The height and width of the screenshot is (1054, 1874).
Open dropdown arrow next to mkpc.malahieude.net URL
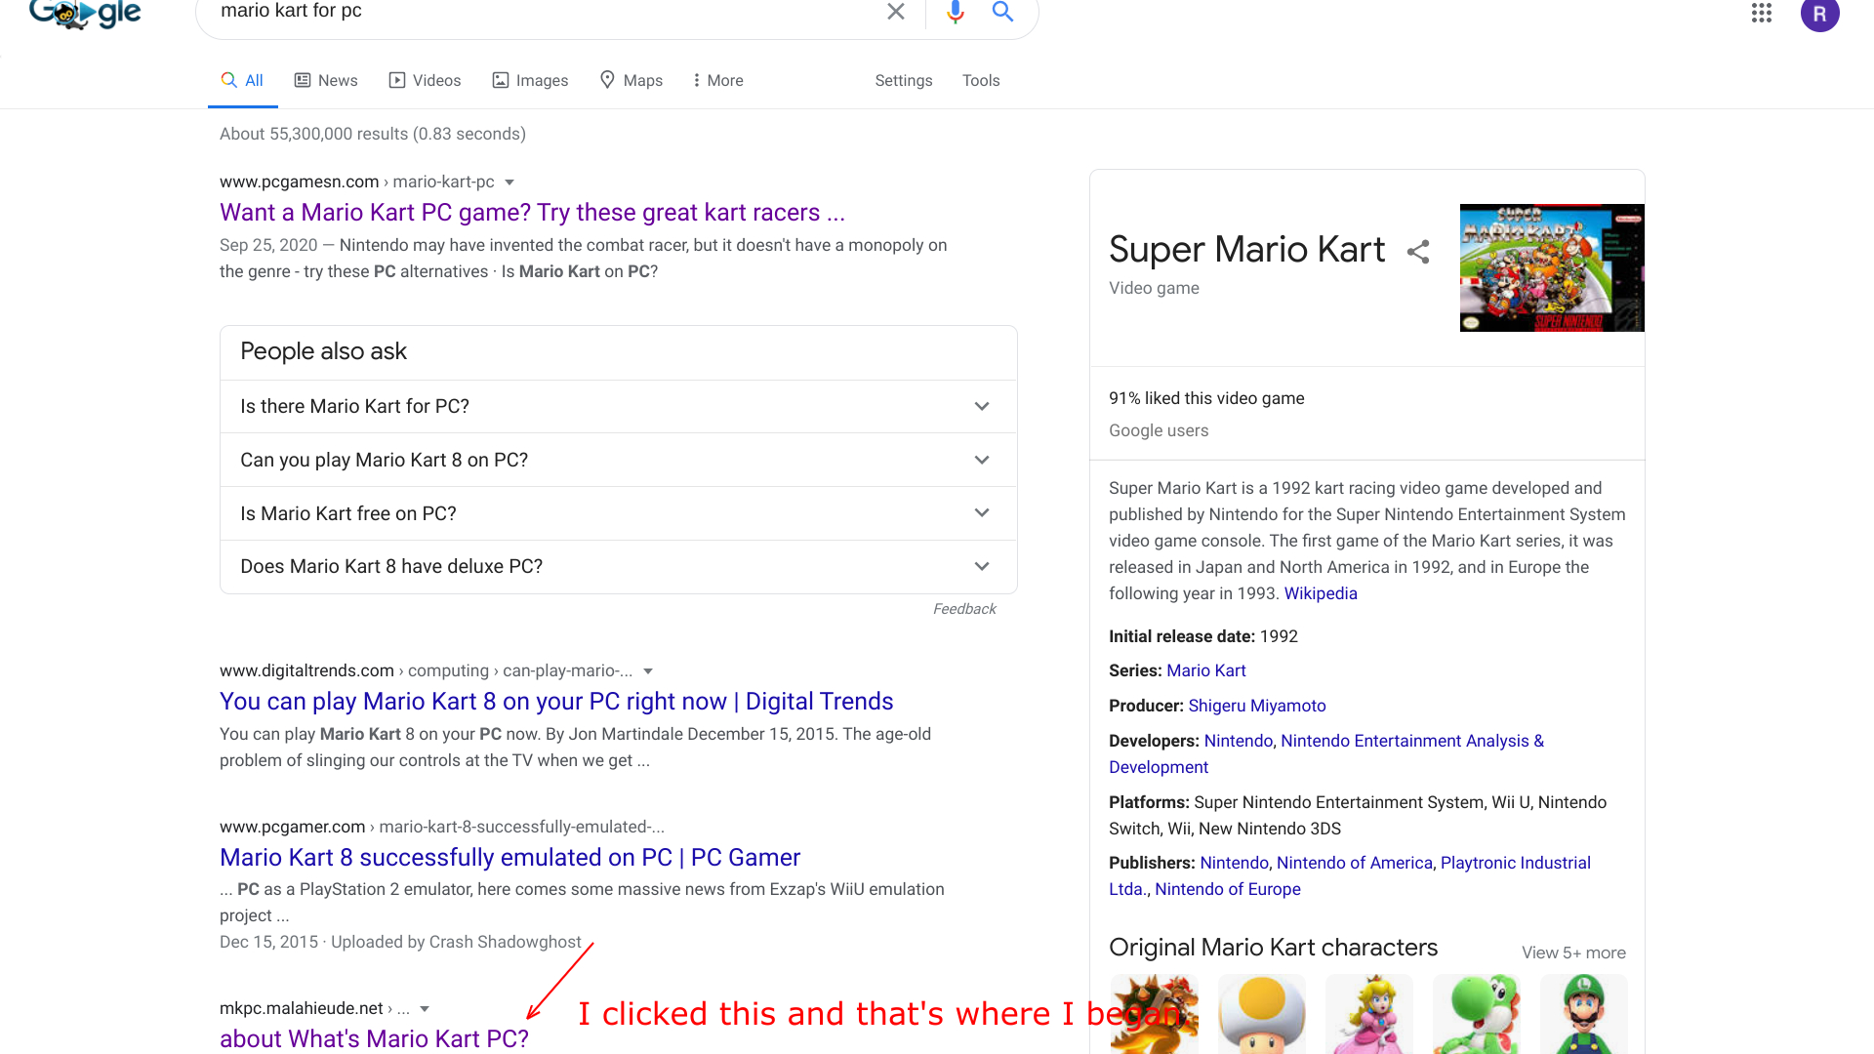425,1009
